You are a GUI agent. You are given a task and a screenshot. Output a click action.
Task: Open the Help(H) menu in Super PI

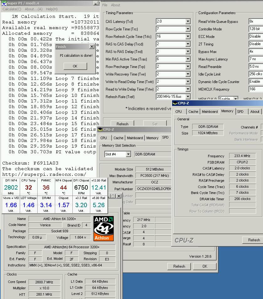(52, 9)
